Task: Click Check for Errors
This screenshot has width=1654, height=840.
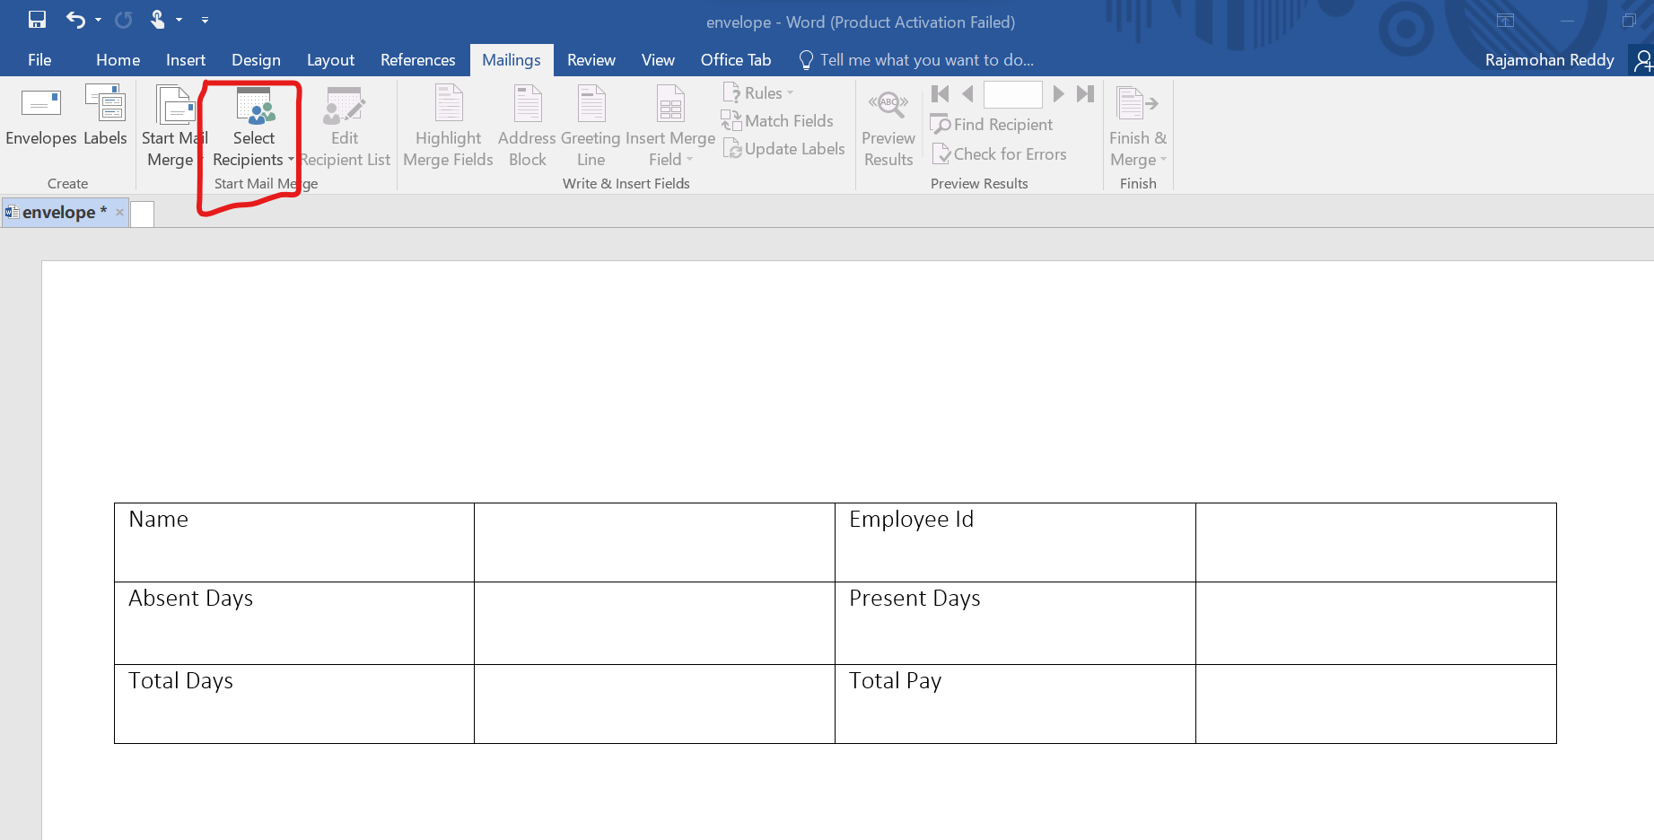Action: 1000,154
